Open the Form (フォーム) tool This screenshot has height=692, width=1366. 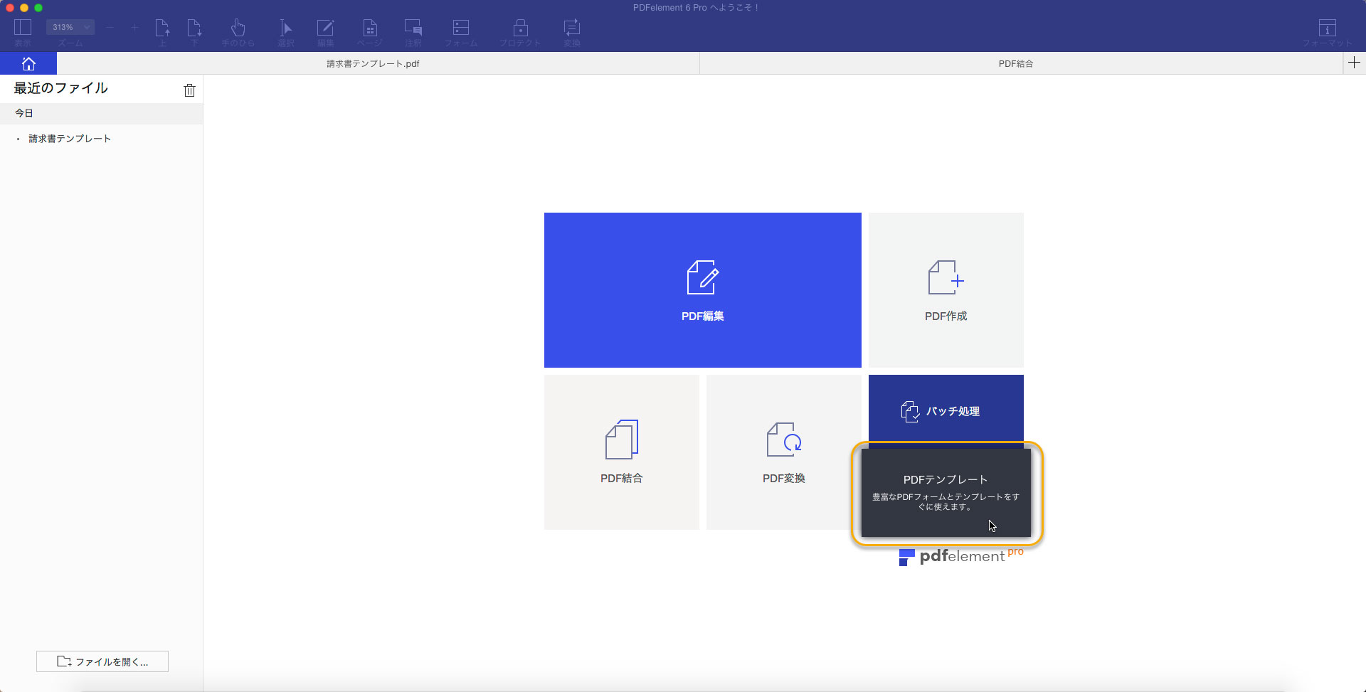pos(461,28)
